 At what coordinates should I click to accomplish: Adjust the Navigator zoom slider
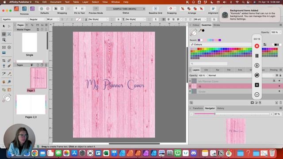215,114
